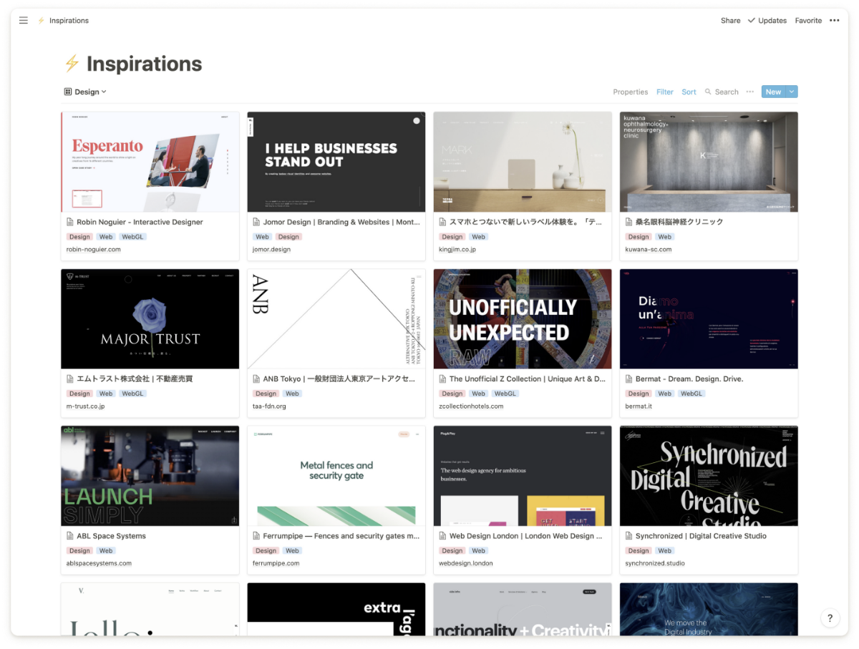This screenshot has width=859, height=649.
Task: Click page icon of Synchronized card
Action: pyautogui.click(x=629, y=536)
